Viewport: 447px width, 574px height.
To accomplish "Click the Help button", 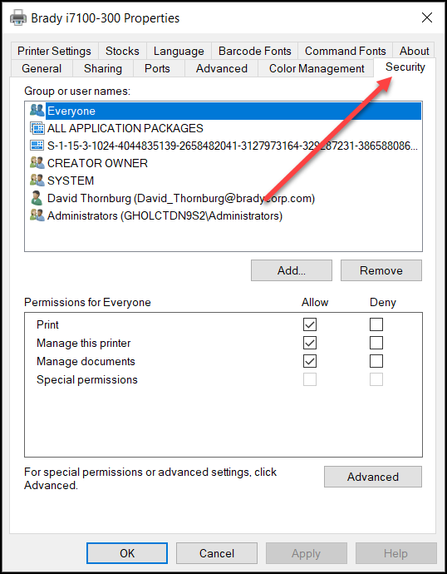I will click(395, 553).
